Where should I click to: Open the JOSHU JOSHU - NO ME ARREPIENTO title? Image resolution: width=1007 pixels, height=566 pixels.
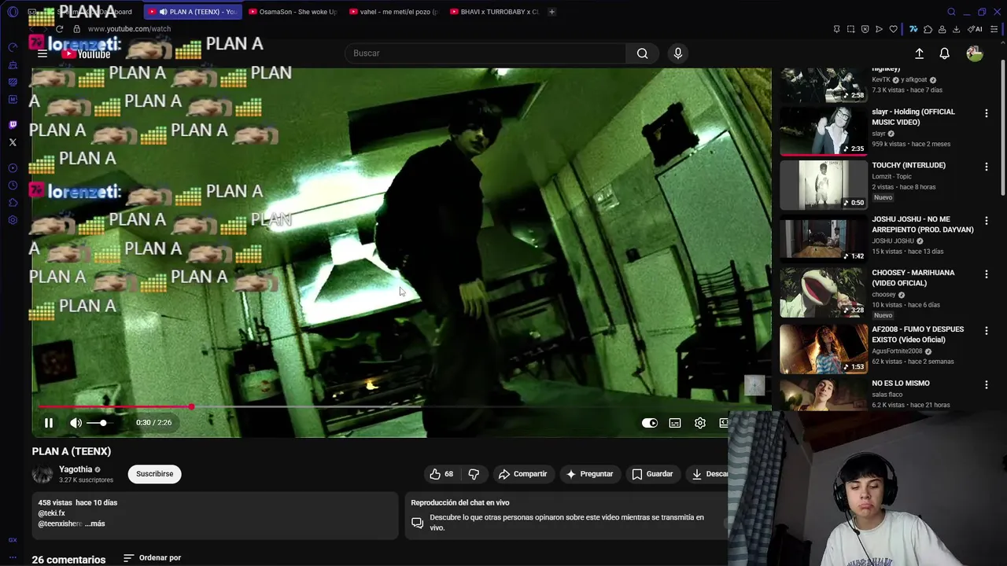coord(922,225)
